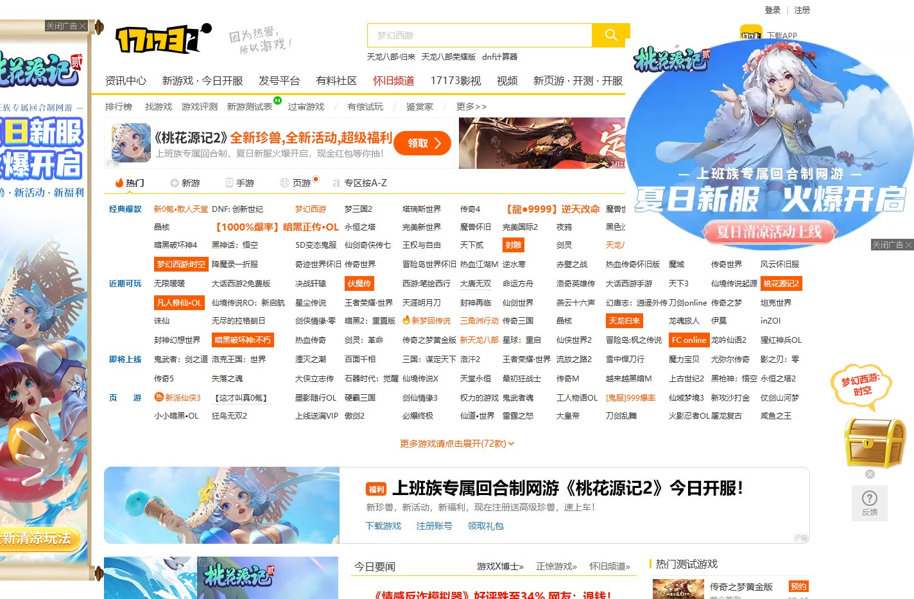Image resolution: width=914 pixels, height=599 pixels.
Task: Click the orange 领取 button
Action: point(422,143)
